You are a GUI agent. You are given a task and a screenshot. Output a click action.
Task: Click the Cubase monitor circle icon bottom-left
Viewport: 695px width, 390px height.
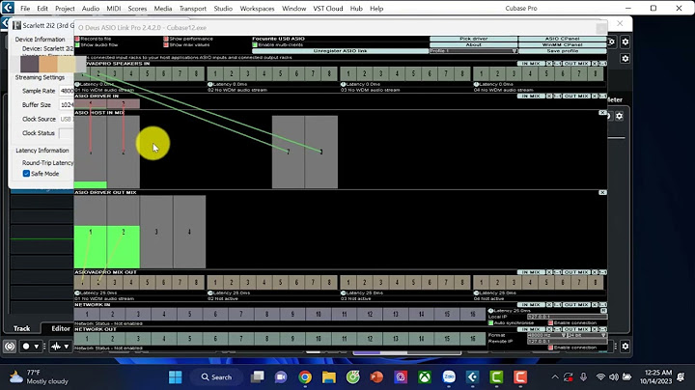(10, 347)
